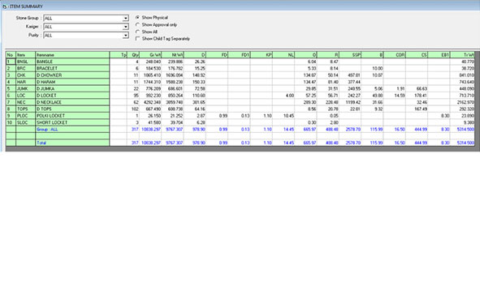Click the FD column header
The height and width of the screenshot is (299, 480).
(217, 55)
